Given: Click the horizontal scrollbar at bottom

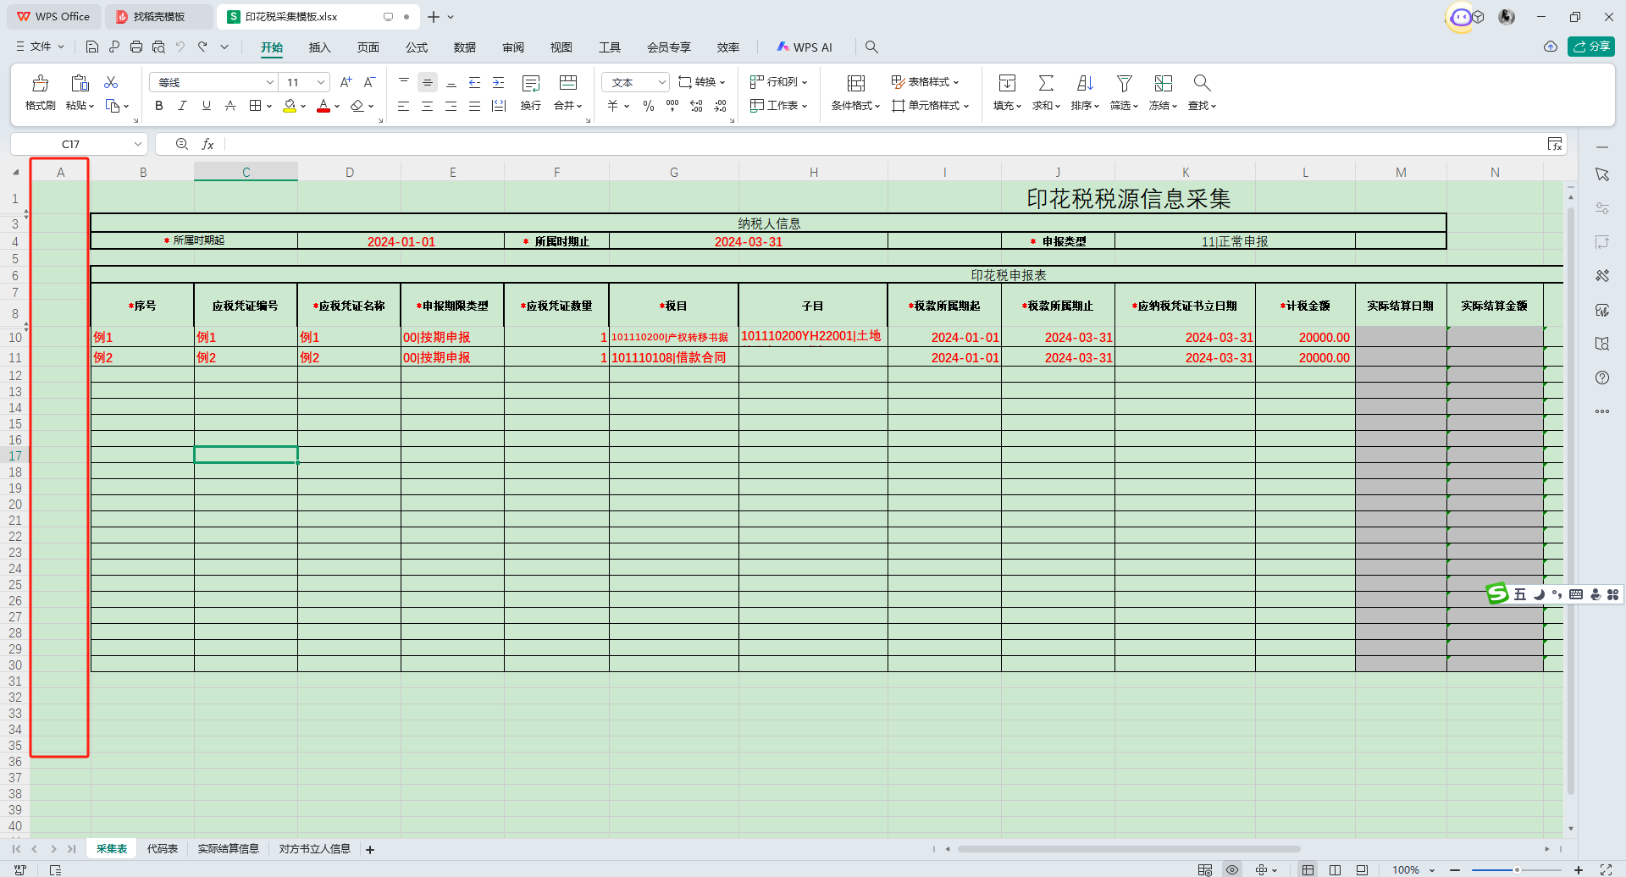Looking at the screenshot, I should (1129, 848).
